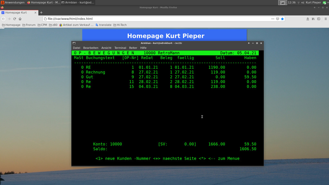The width and height of the screenshot is (329, 185).
Task: Open the Bearbeiten menu
Action: 91,48
